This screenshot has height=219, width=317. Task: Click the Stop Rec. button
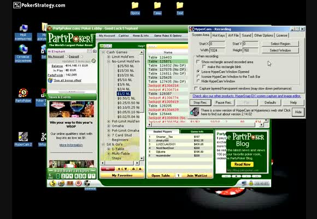coord(200,102)
